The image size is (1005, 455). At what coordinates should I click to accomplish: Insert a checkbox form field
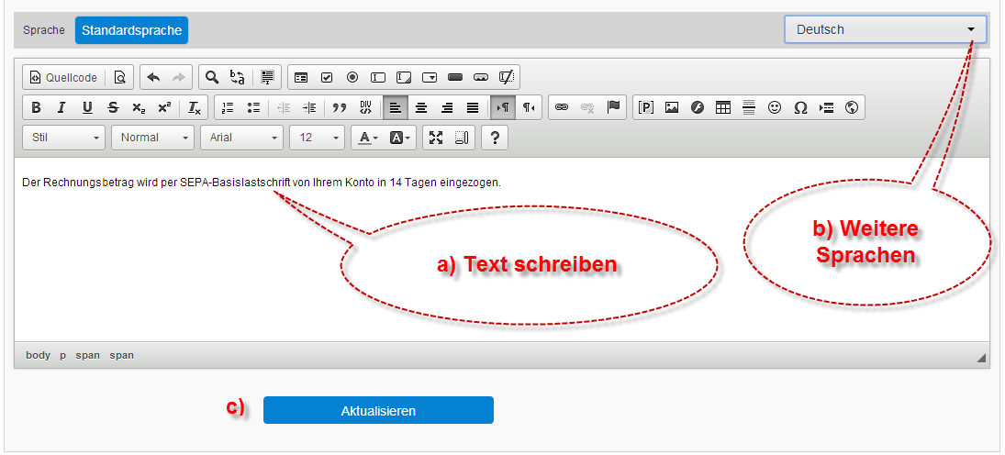326,78
